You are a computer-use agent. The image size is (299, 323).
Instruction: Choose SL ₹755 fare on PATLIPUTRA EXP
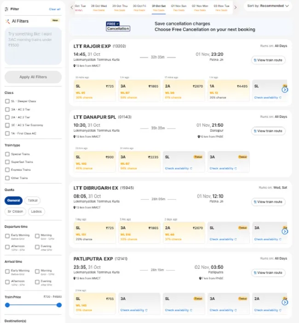95,303
